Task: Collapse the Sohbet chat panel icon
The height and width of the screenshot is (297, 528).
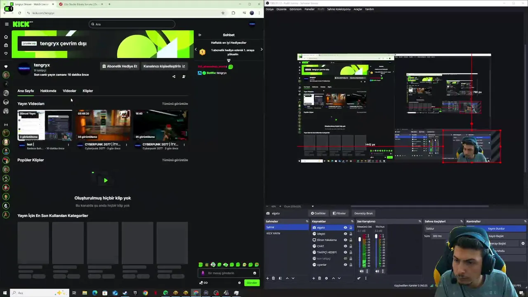Action: point(200,35)
